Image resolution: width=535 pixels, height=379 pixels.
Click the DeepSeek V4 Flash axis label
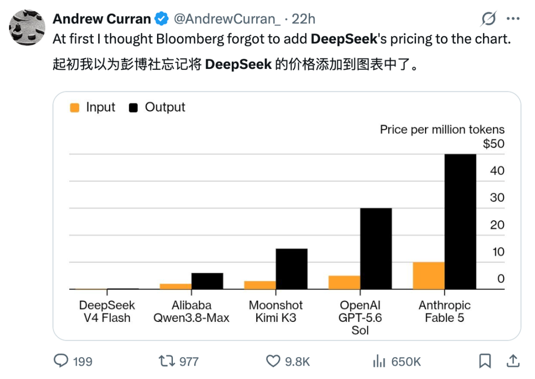coord(107,312)
